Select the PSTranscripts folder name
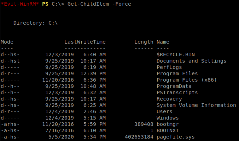 pyautogui.click(x=177, y=92)
